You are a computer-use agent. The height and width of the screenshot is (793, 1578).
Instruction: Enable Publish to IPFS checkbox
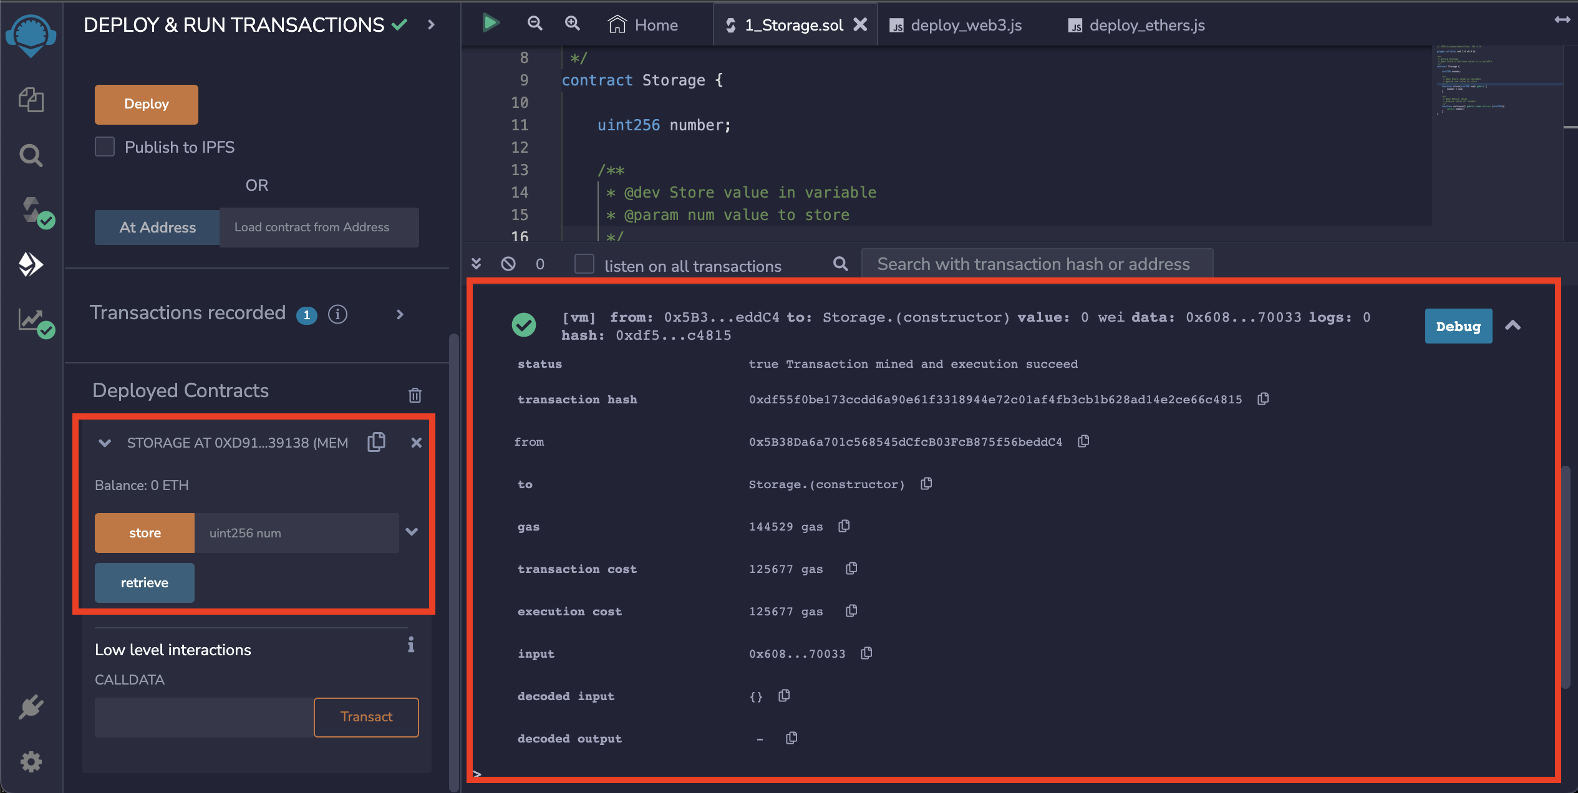(105, 147)
